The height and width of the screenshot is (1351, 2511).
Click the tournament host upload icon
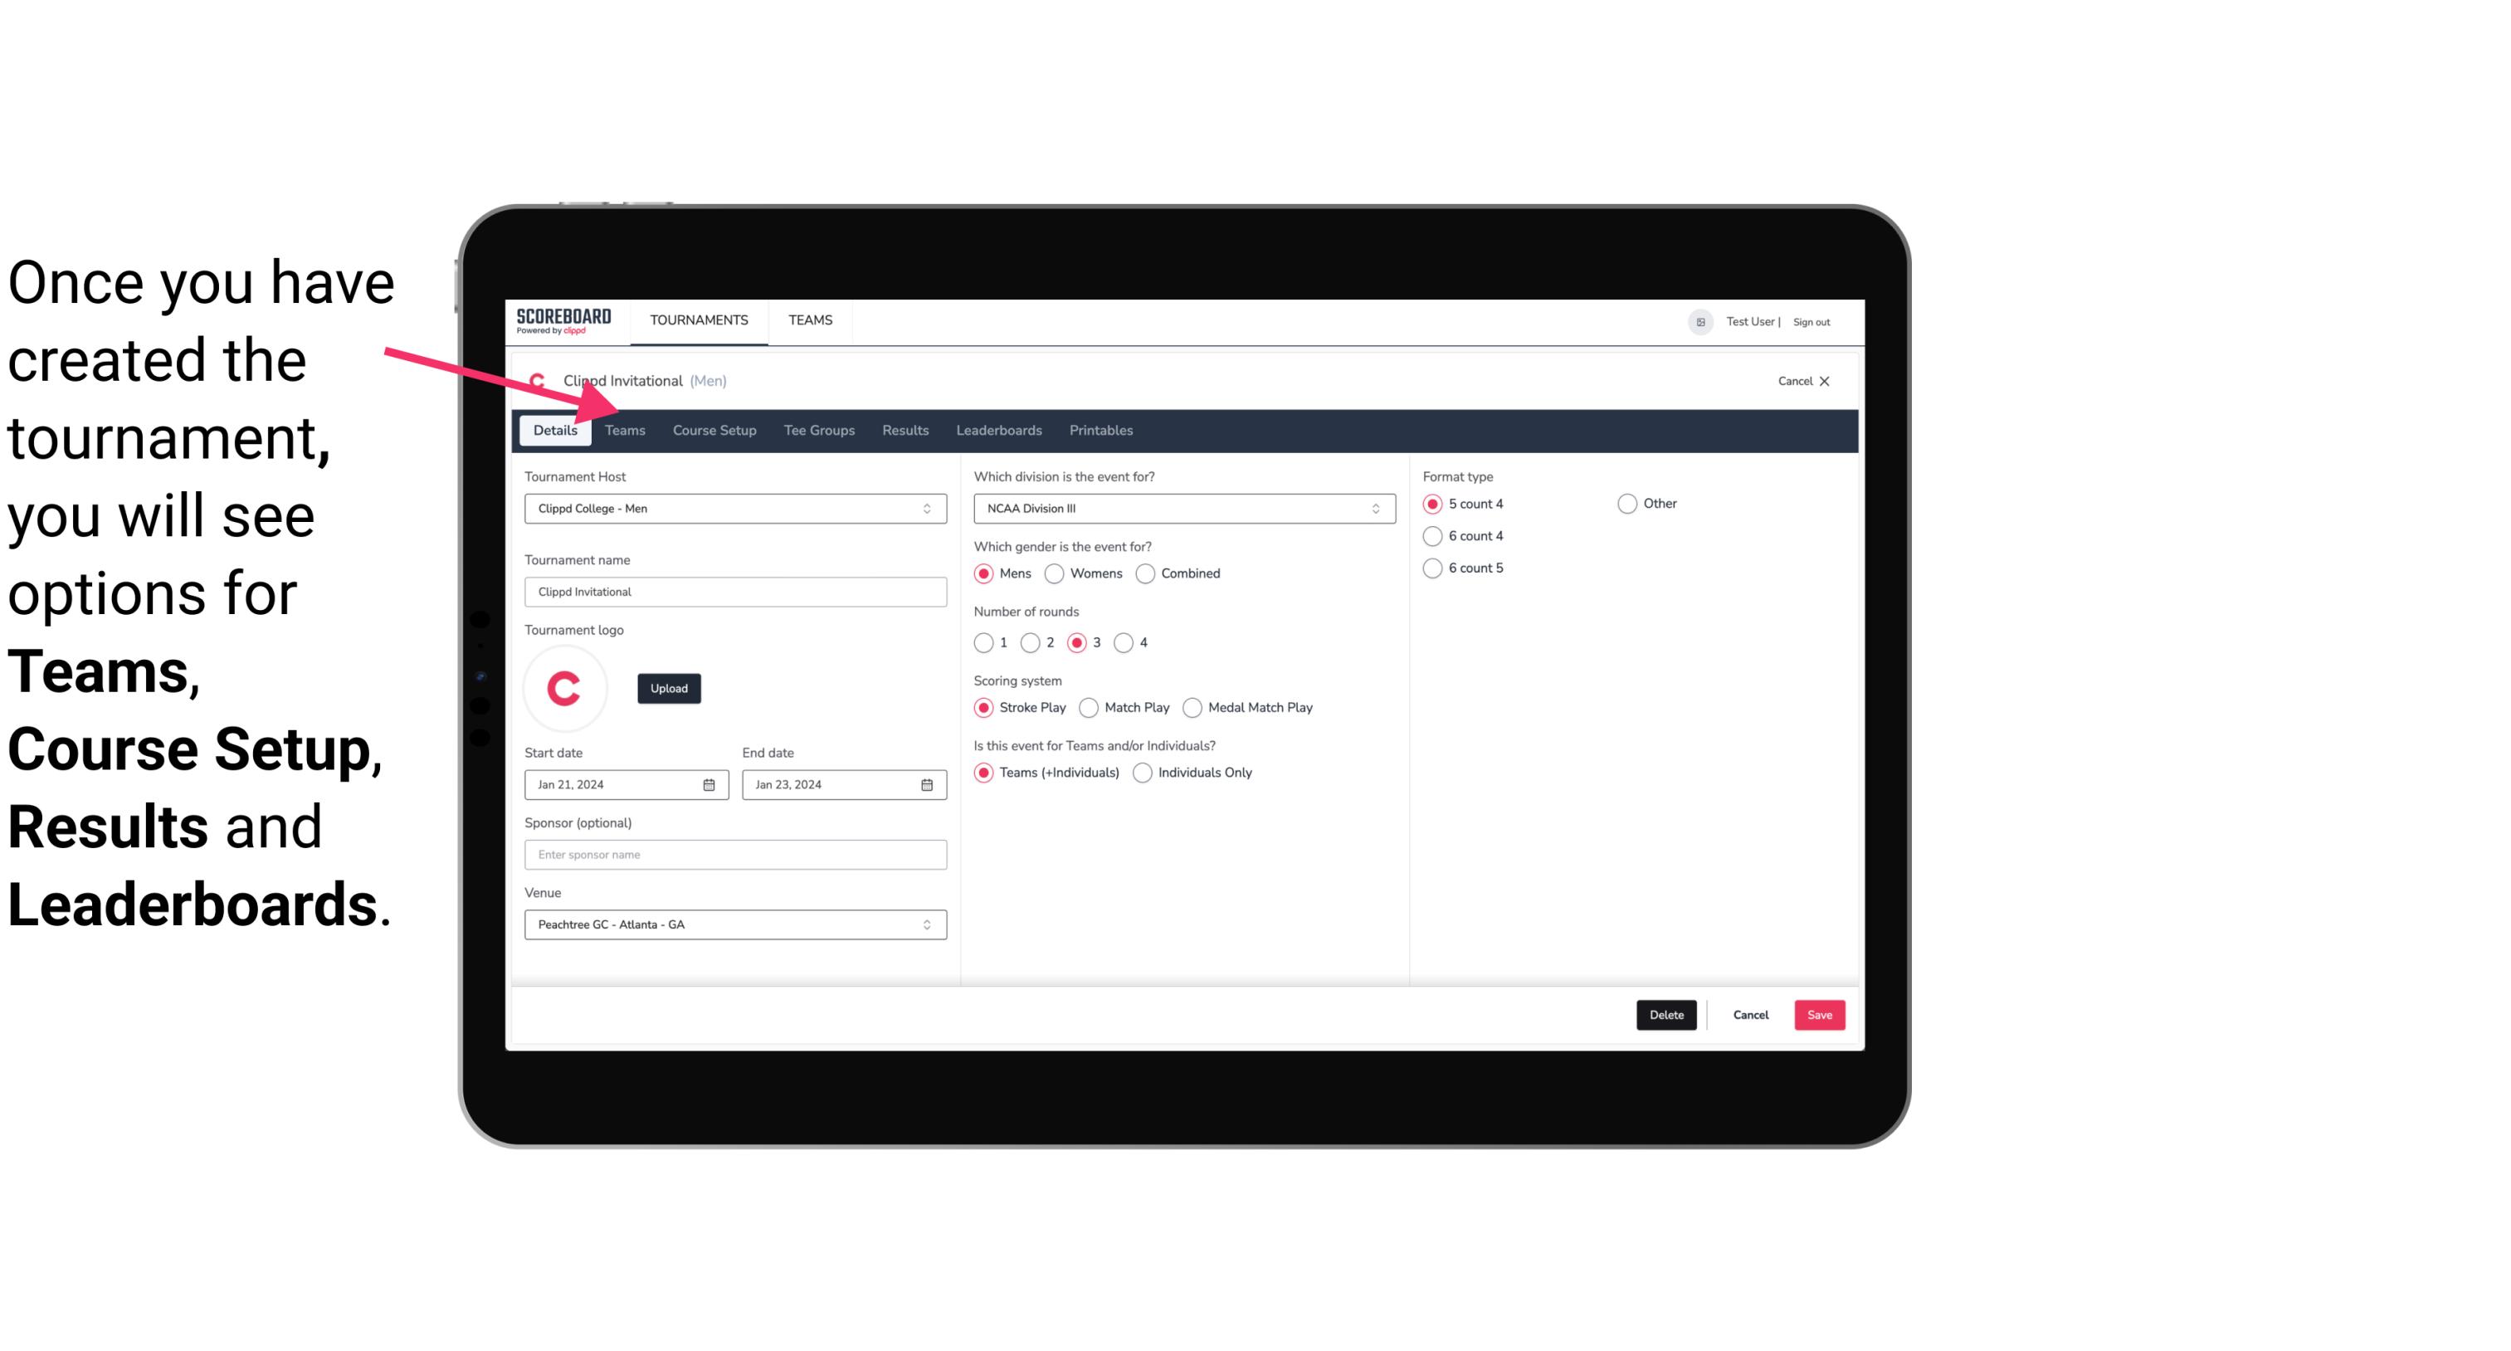(669, 687)
